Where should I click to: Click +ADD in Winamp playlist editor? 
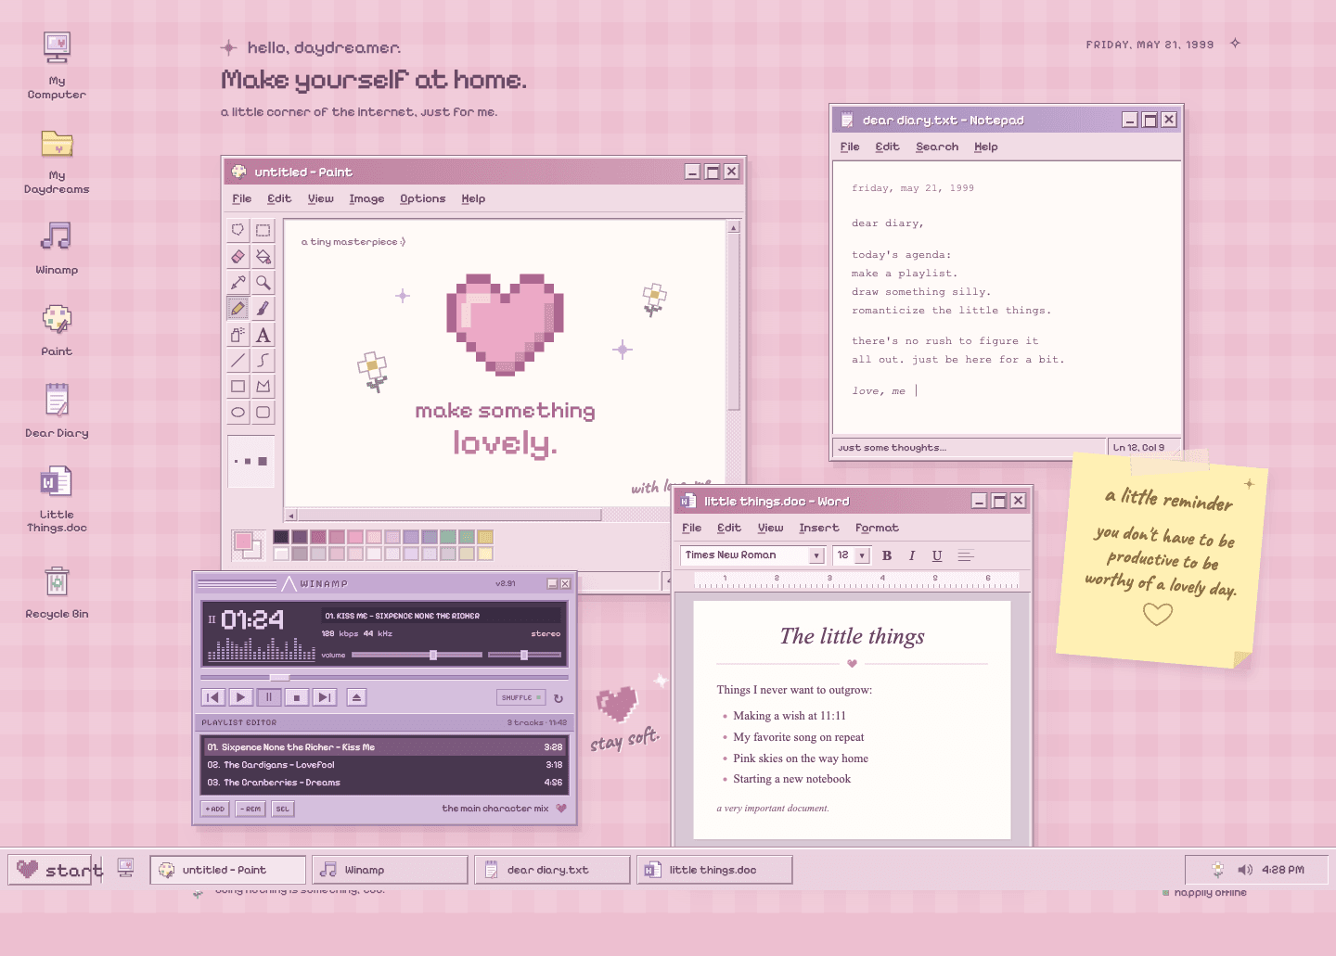(x=215, y=809)
